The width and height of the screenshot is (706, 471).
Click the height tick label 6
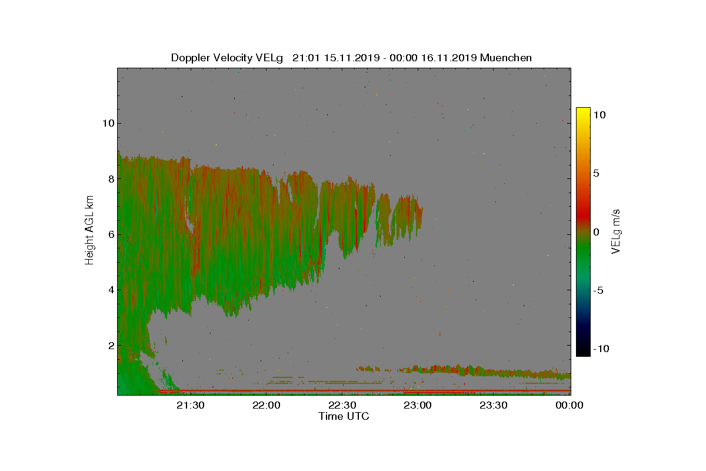tap(110, 234)
